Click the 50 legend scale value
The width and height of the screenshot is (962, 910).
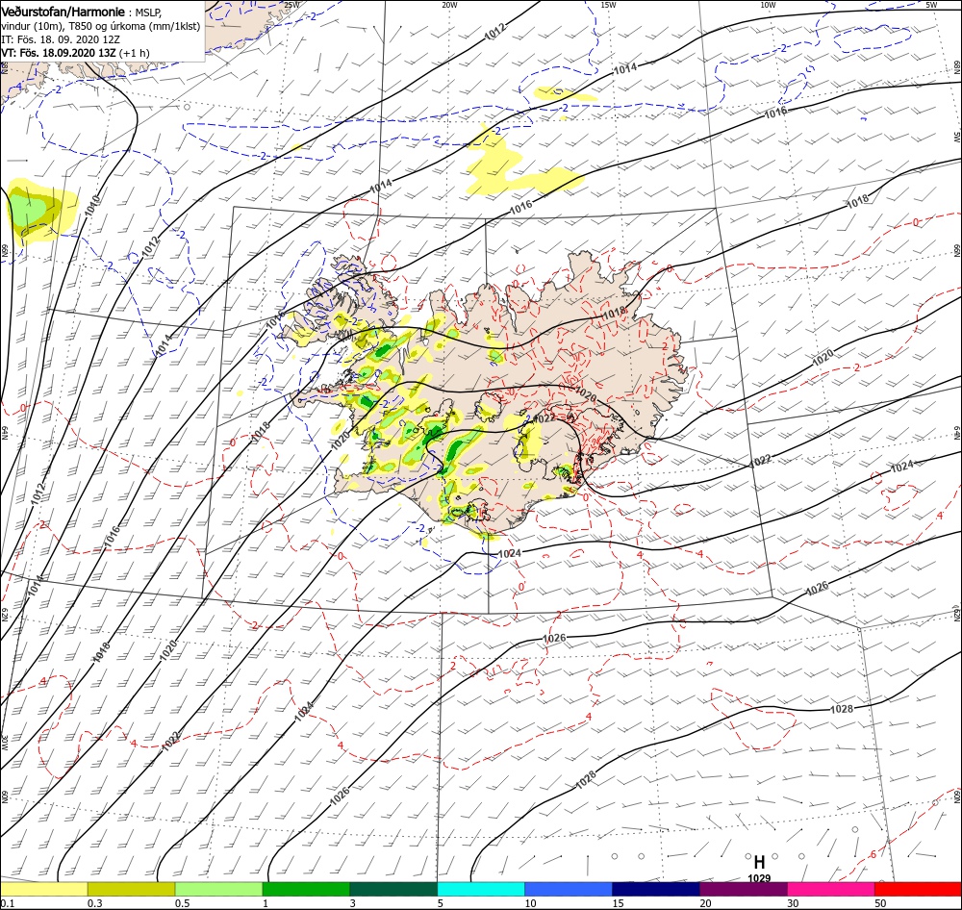tap(880, 903)
